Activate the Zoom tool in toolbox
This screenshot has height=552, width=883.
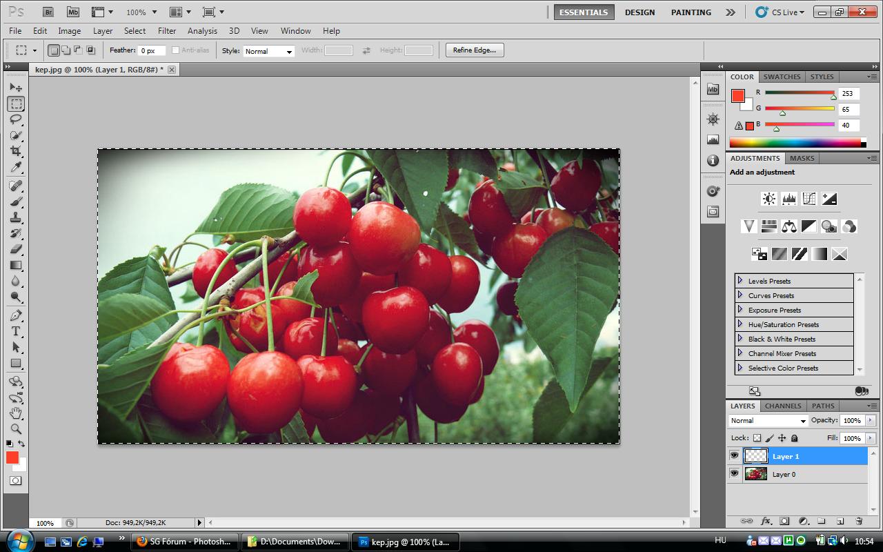coord(16,428)
